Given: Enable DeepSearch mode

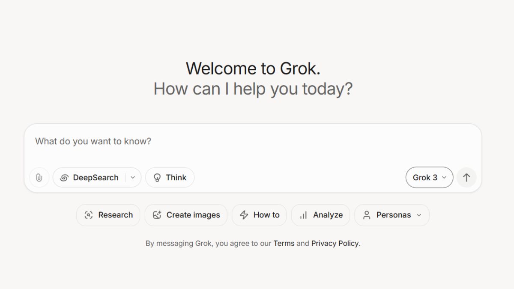Looking at the screenshot, I should tap(90, 178).
